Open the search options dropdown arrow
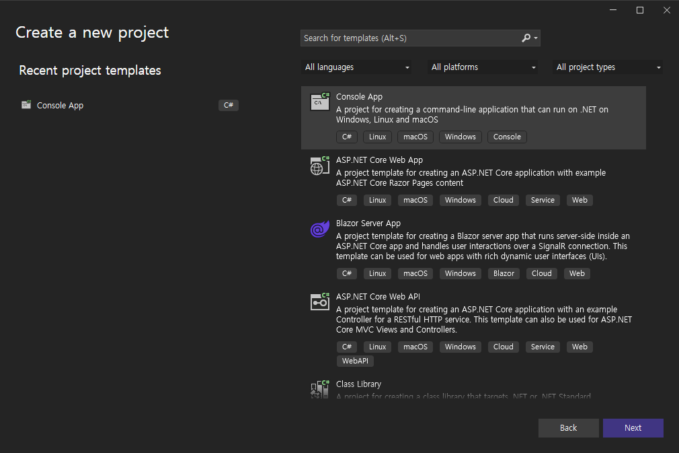 tap(536, 38)
